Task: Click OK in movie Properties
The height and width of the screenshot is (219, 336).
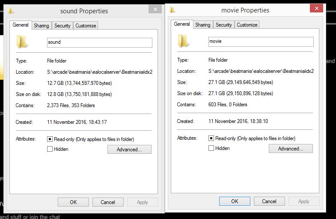Action: click(x=235, y=201)
